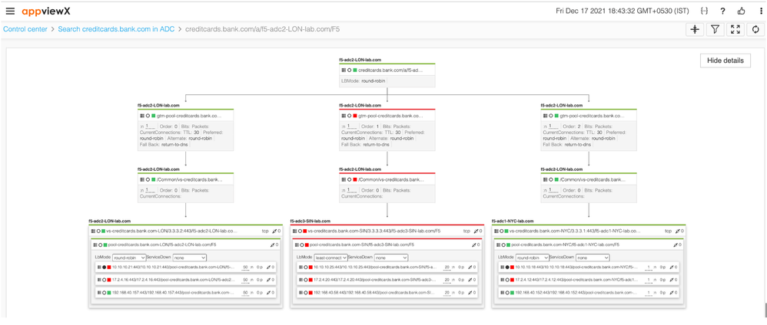Open ServiceDown dropdown in SIN pool

[x=392, y=258]
